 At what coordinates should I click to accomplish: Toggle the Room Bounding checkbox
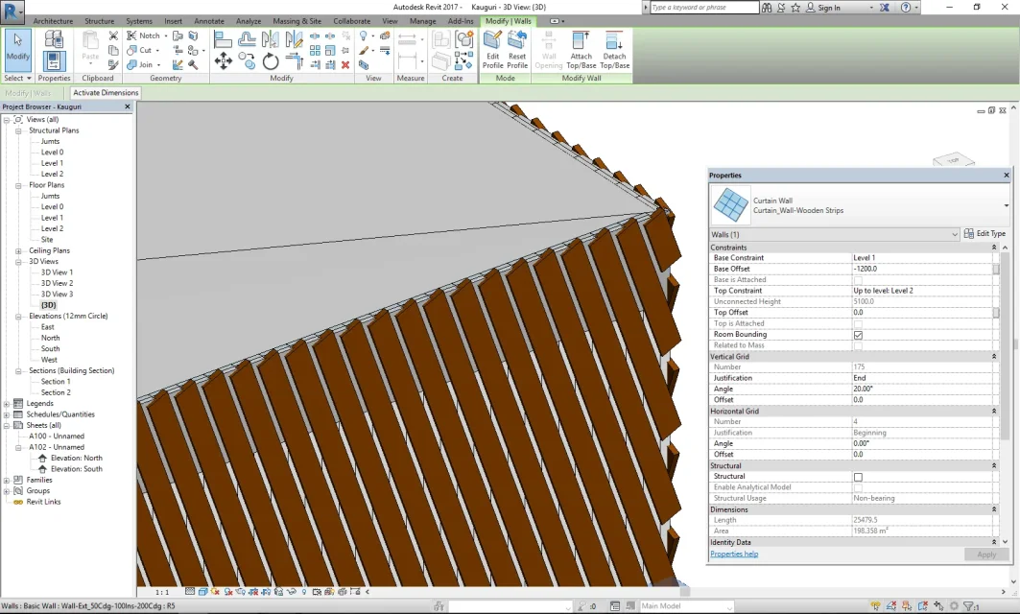858,335
